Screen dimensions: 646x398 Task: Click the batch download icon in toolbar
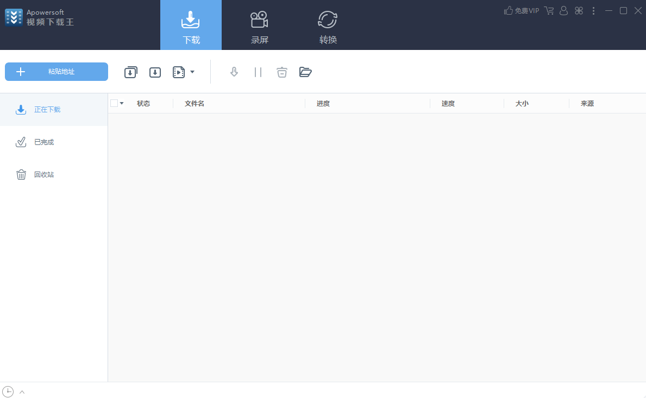(130, 72)
